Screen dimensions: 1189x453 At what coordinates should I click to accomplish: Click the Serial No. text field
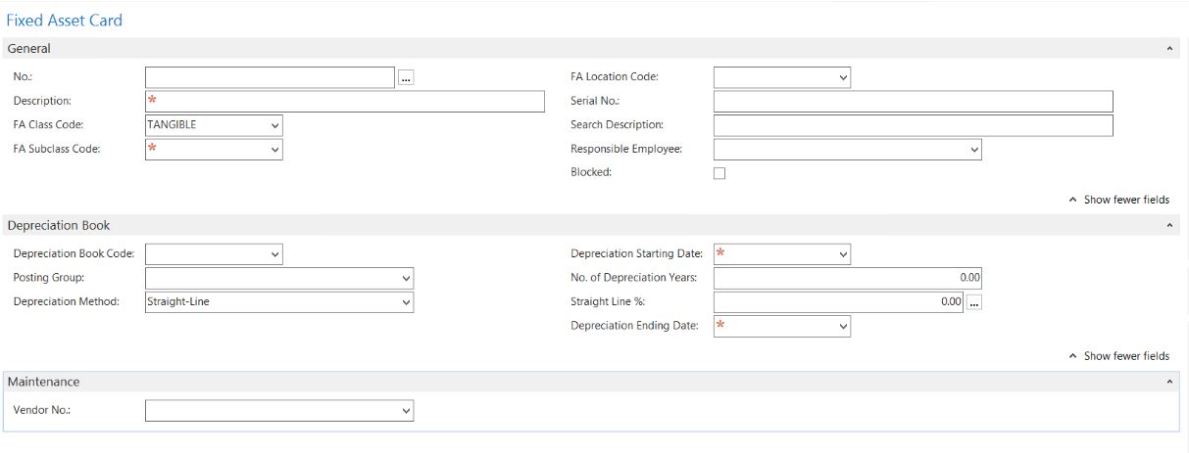[x=913, y=102]
